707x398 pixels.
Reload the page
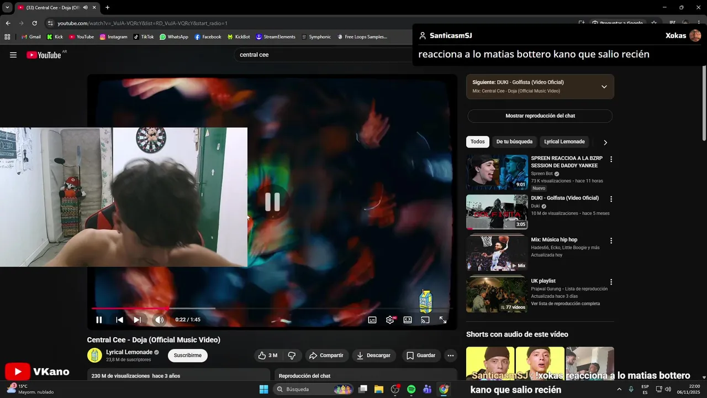[34, 23]
